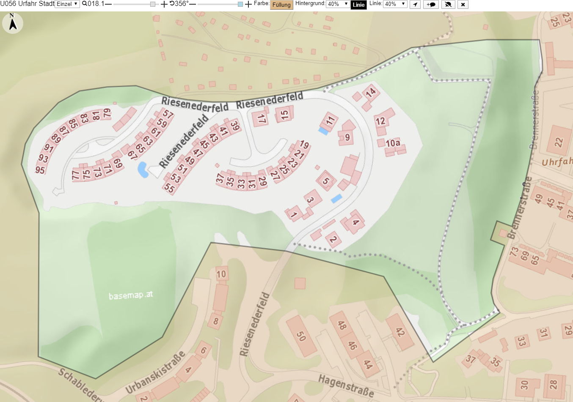Click the rotation decrease minus icon
Image resolution: width=573 pixels, height=402 pixels.
(x=193, y=4)
